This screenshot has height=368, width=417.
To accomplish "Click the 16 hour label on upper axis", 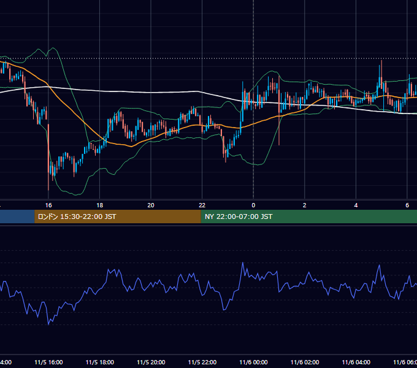I will point(48,205).
